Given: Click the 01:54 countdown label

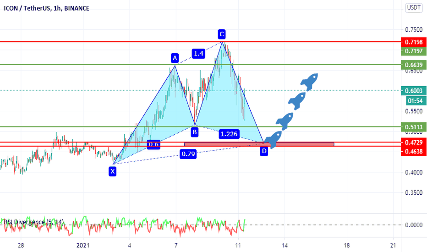Looking at the screenshot, I should [x=416, y=101].
